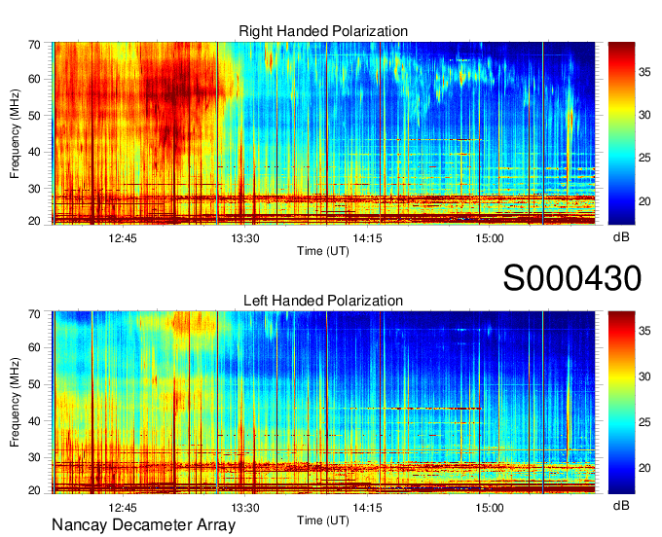Screen dimensions: 662x537
Task: Click the 50 frequency tick on lower plot
Action: 34,384
